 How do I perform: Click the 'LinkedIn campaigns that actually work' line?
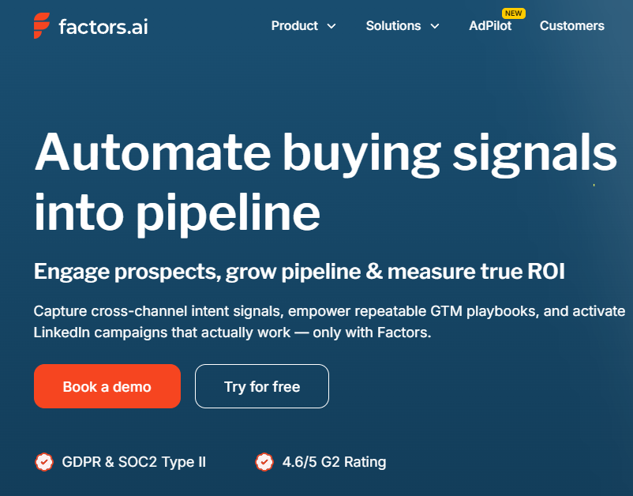pos(233,333)
